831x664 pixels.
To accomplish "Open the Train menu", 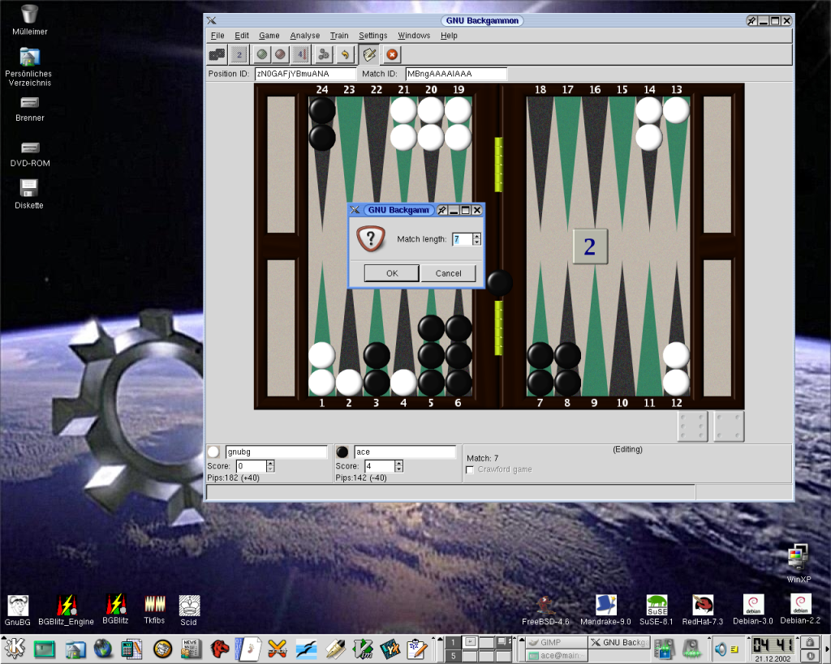I will click(339, 36).
